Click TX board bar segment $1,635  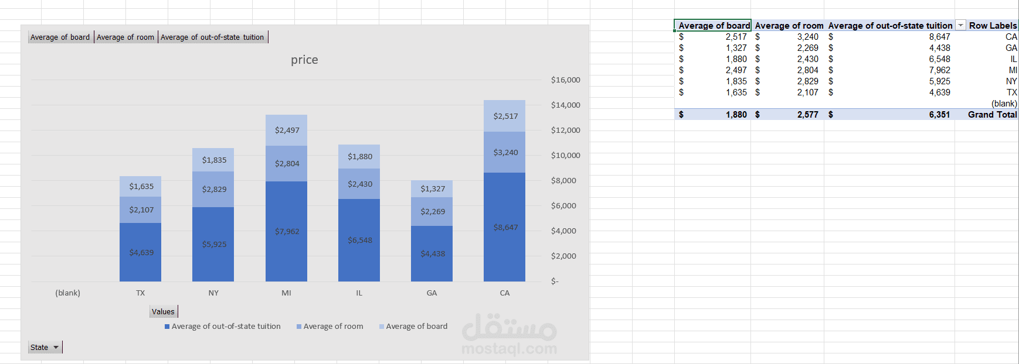tap(141, 186)
